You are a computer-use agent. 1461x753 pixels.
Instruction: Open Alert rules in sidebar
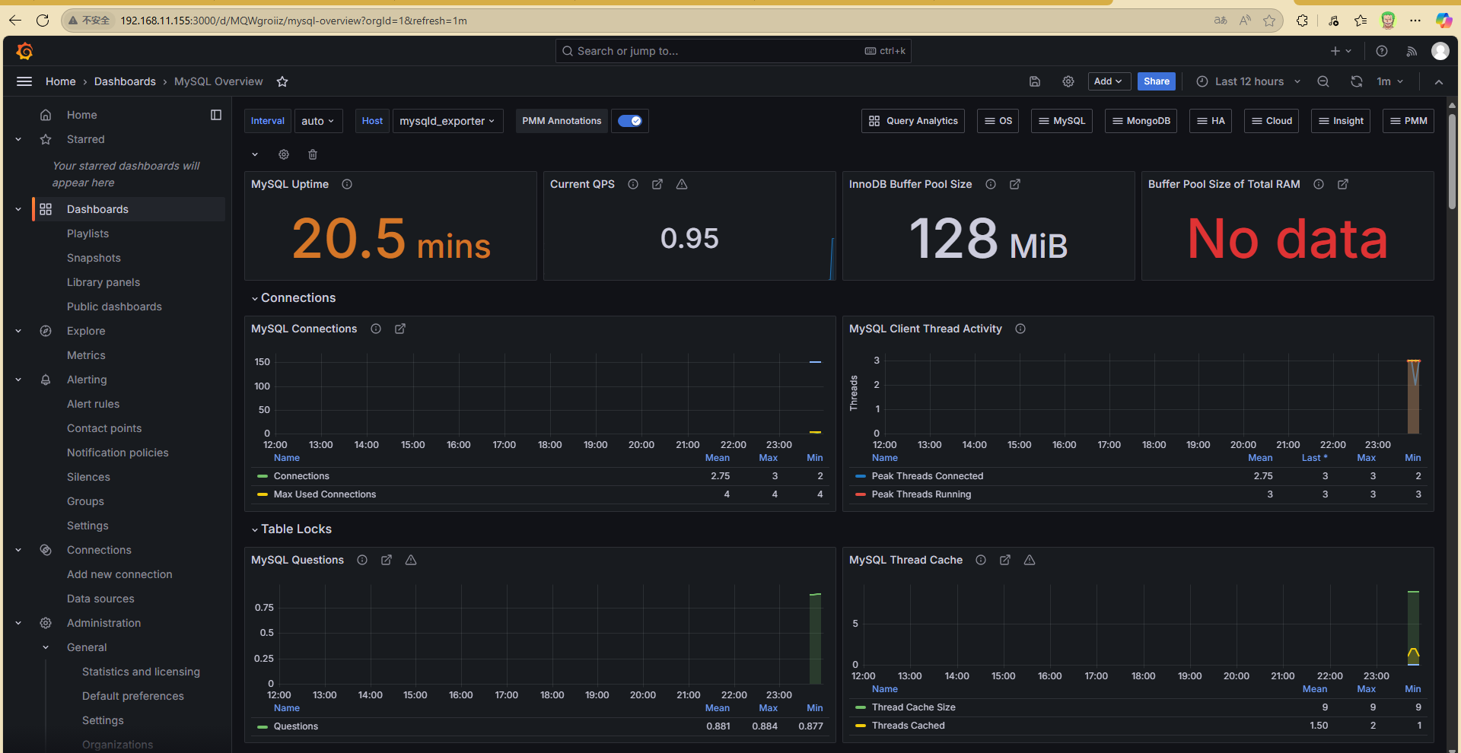click(93, 404)
